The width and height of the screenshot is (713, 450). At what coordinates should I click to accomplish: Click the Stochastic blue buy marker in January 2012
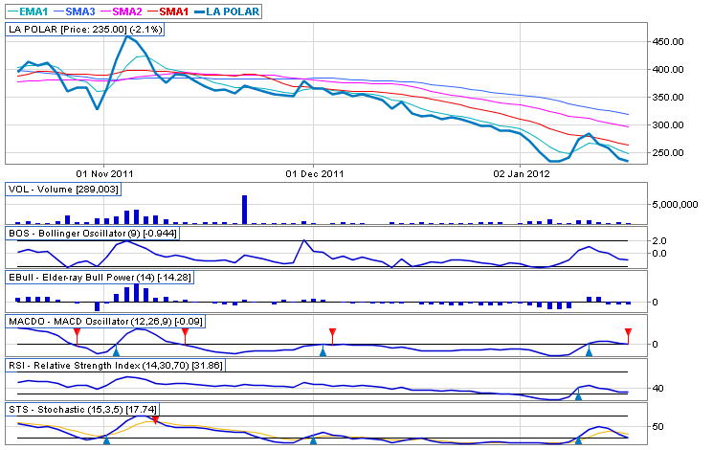click(x=578, y=440)
